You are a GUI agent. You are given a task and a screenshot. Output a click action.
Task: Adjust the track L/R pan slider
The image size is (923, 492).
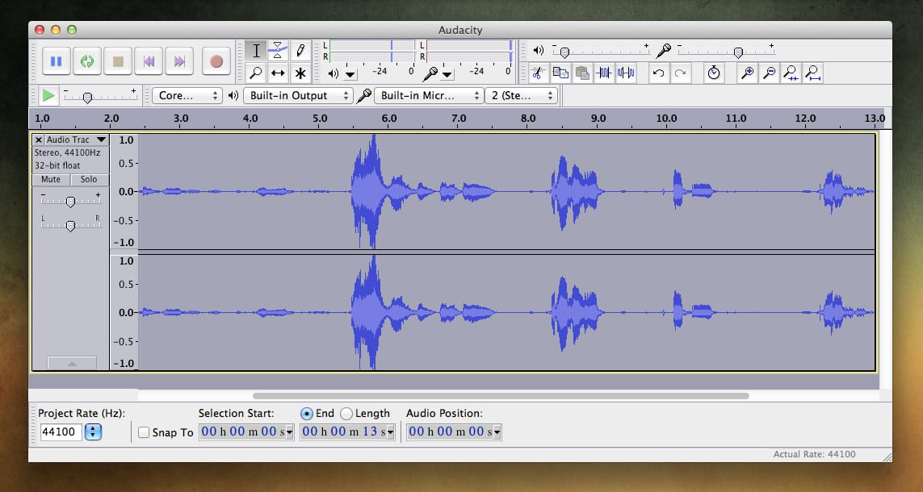70,226
